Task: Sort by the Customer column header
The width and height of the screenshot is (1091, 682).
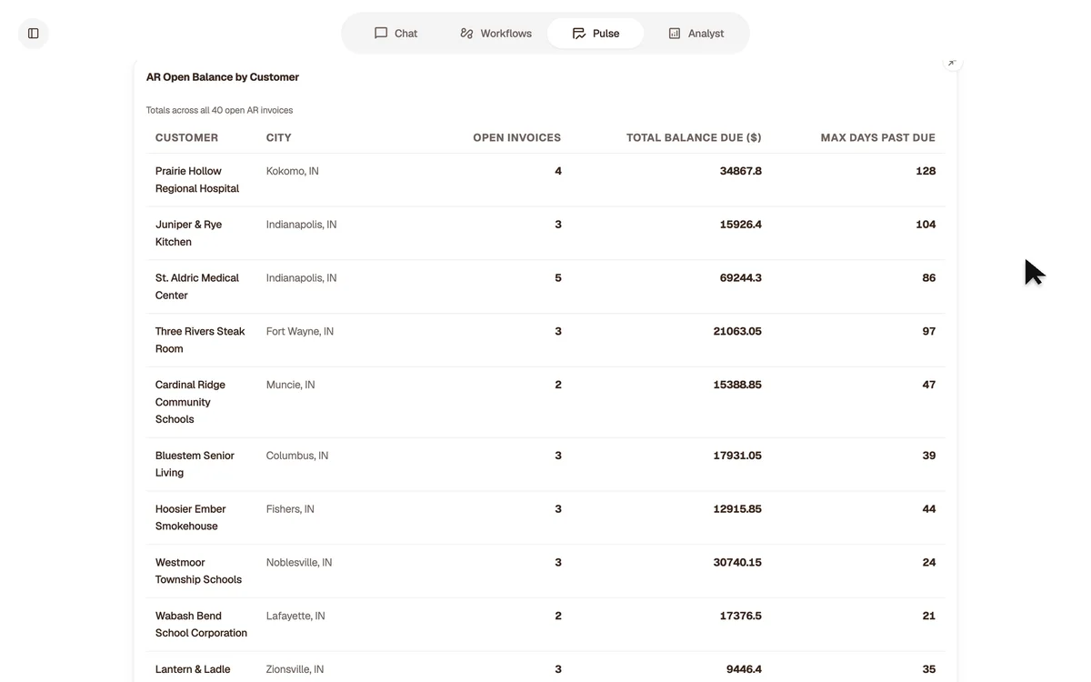Action: pos(186,137)
